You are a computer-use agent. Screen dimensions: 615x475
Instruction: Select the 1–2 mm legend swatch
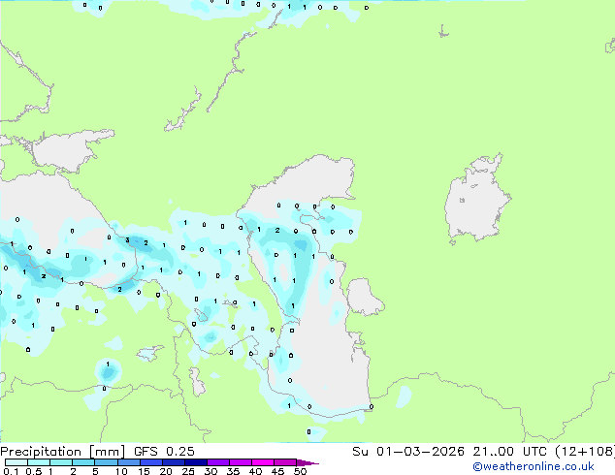(61, 462)
